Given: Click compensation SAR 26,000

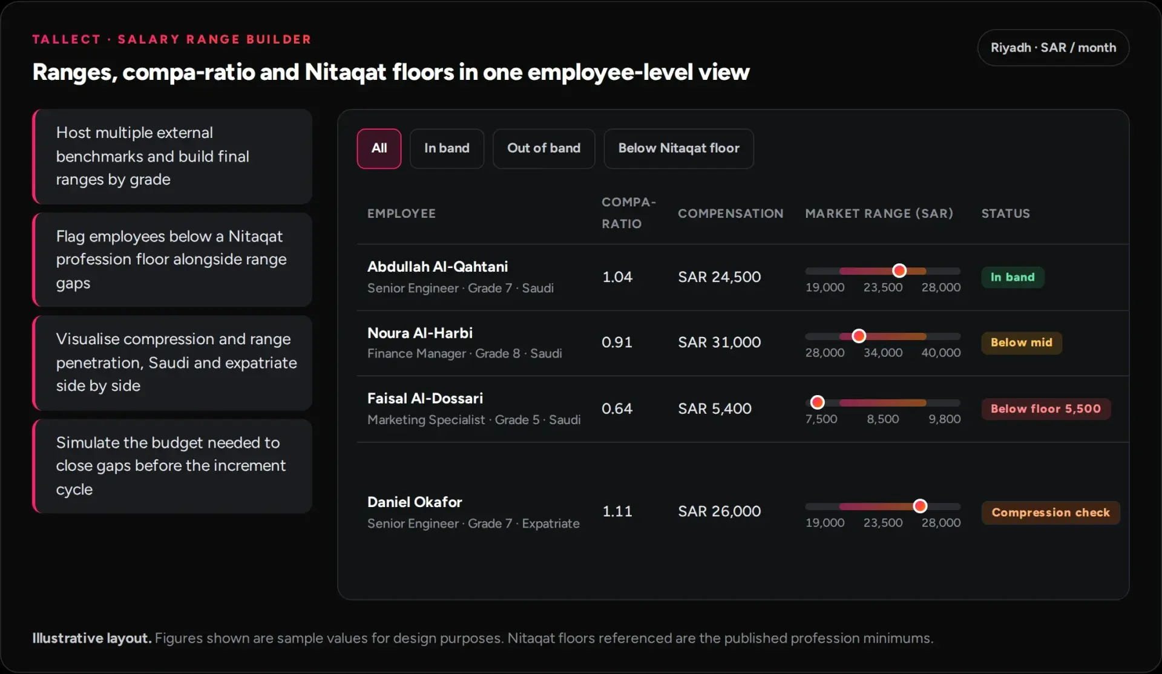Looking at the screenshot, I should click(719, 511).
